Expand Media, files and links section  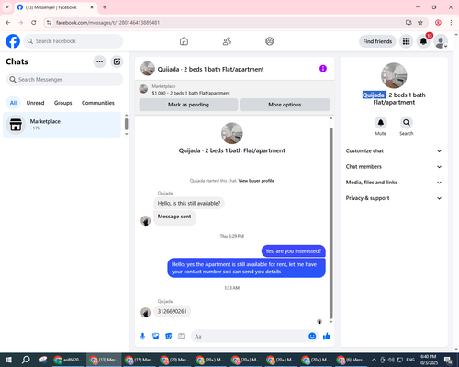pos(394,183)
